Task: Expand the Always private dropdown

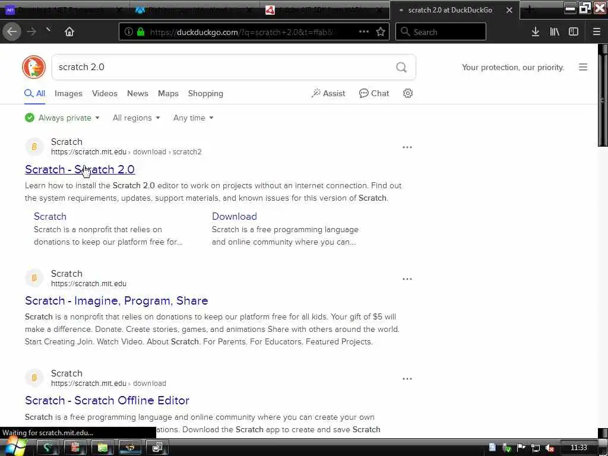Action: [x=62, y=118]
